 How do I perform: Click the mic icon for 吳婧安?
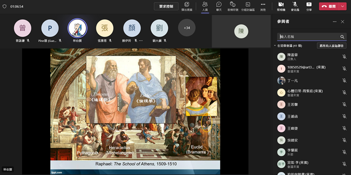coord(344,140)
